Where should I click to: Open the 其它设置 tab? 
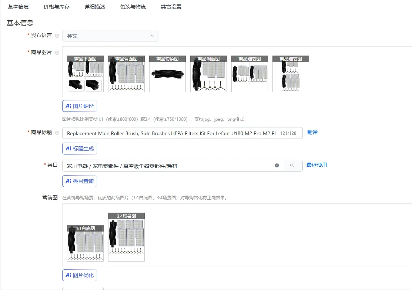(x=171, y=6)
